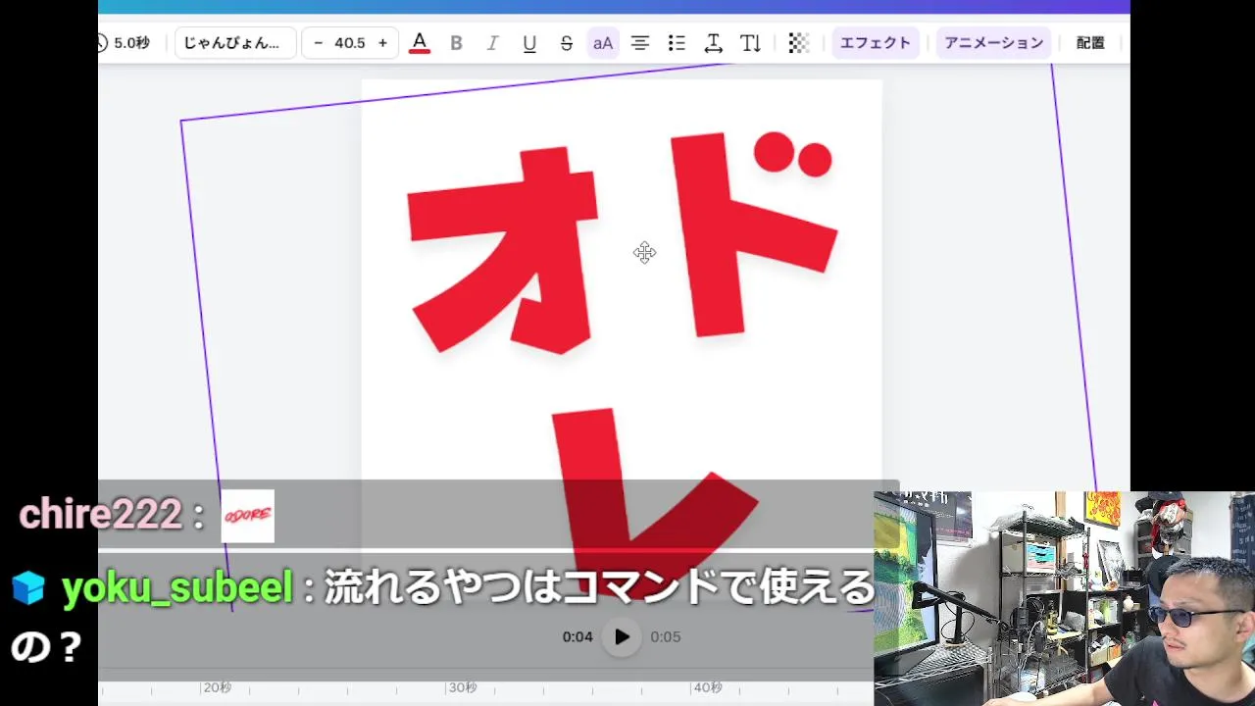Click the 0:04 current time label
This screenshot has height=706, width=1255.
(577, 636)
